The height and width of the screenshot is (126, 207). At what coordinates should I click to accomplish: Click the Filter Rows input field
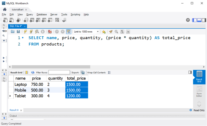(x=59, y=72)
